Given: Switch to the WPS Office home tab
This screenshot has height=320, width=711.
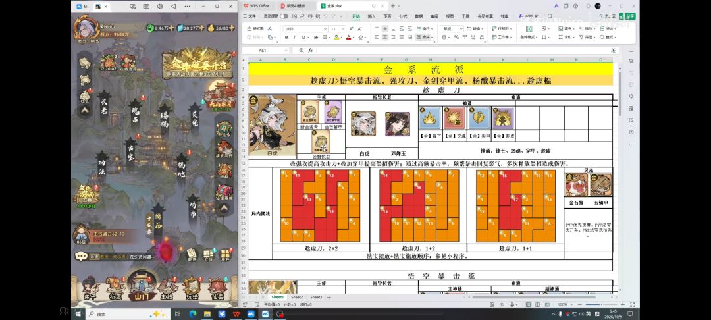Looking at the screenshot, I should pyautogui.click(x=257, y=6).
